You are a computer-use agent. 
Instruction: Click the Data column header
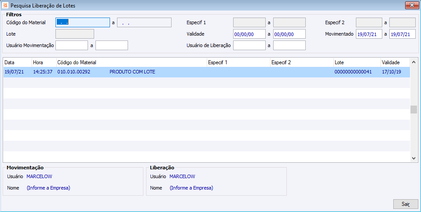[18, 62]
